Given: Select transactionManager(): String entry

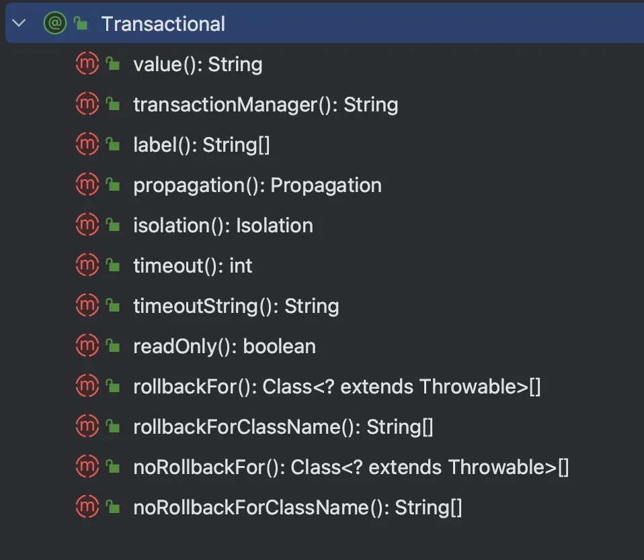Looking at the screenshot, I should click(x=266, y=105).
